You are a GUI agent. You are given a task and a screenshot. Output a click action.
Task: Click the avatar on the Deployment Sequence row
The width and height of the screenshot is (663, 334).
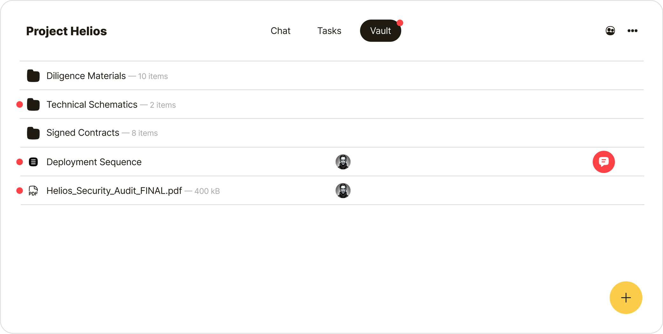[x=343, y=162]
